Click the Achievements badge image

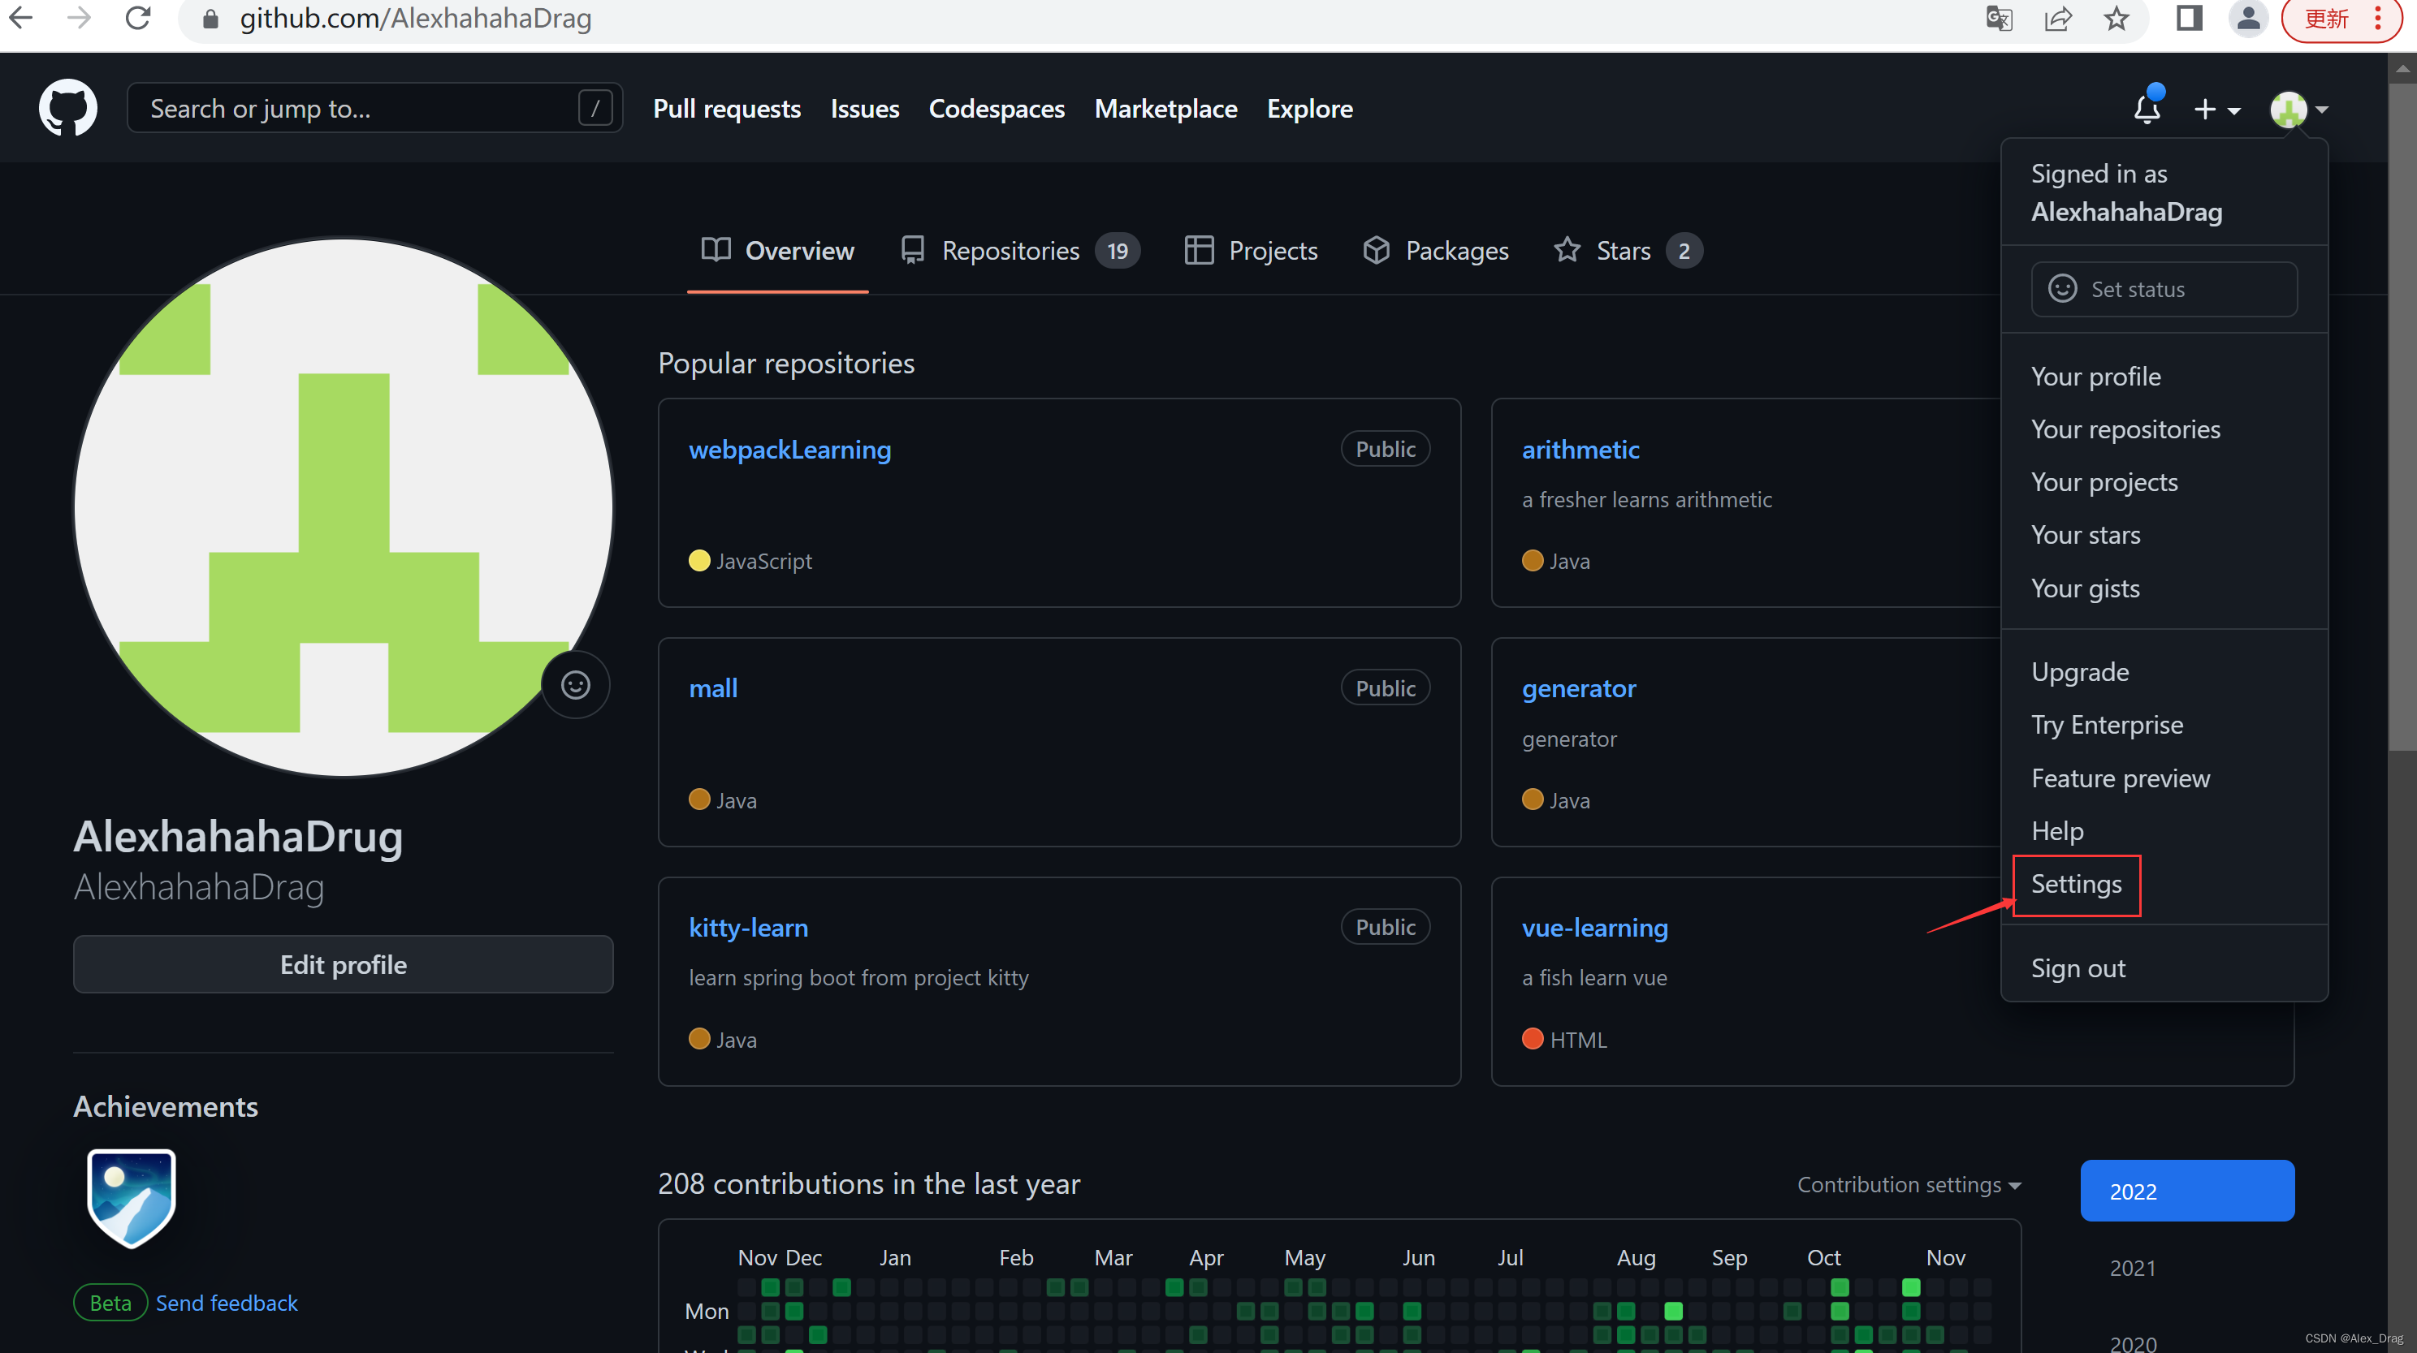[x=132, y=1198]
